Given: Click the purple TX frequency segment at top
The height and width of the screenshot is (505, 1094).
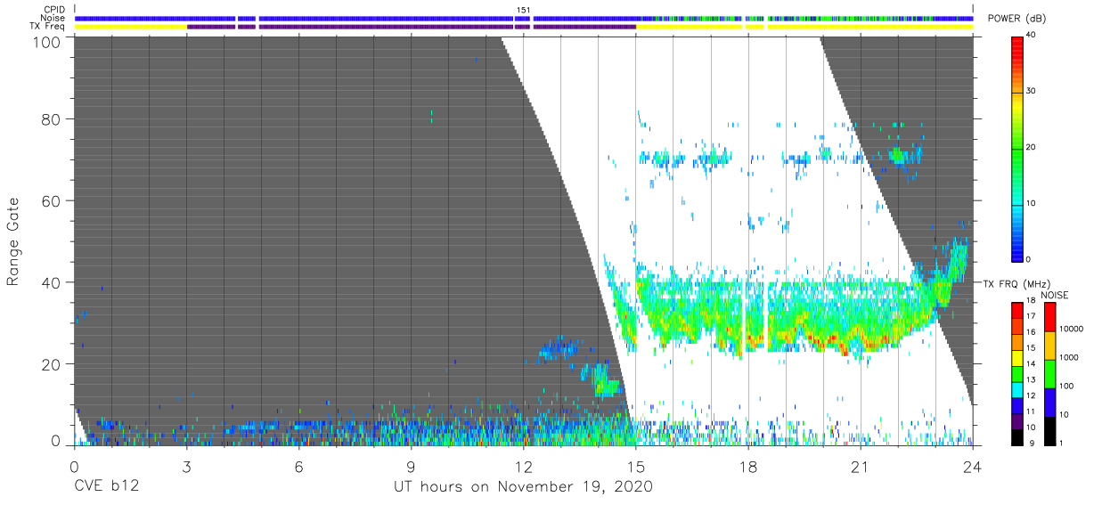Looking at the screenshot, I should pyautogui.click(x=412, y=27).
